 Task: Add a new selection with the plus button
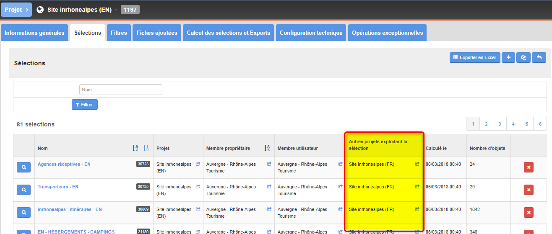[508, 57]
